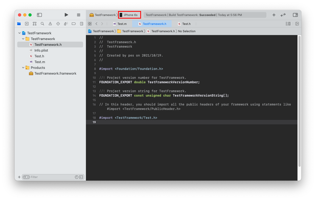Click project TestFramework in the jump bar
Image resolution: width=316 pixels, height=200 pixels.
tap(101, 31)
